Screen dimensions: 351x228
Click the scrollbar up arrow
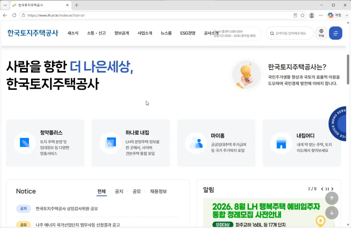(348, 23)
